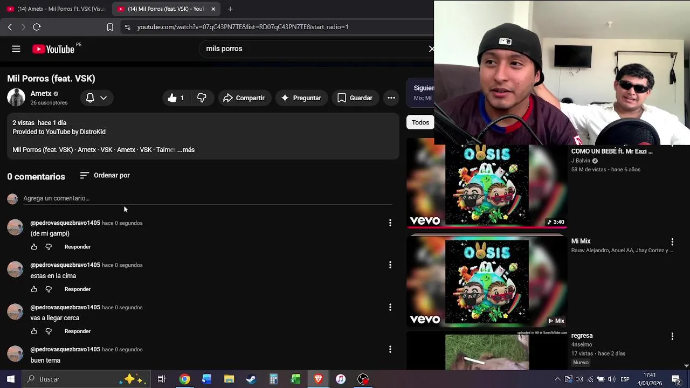View site information icon in address bar
The width and height of the screenshot is (690, 388).
click(x=127, y=27)
